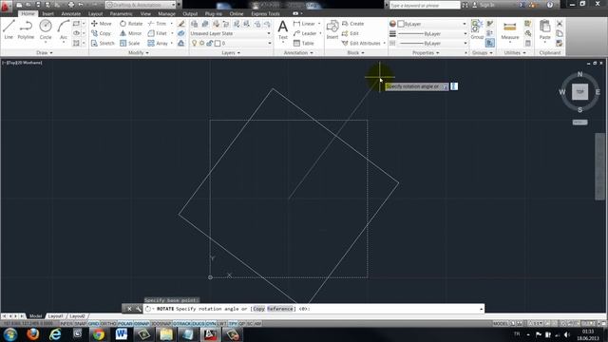This screenshot has width=608, height=342.
Task: Select the Fillet tool
Action: [158, 34]
